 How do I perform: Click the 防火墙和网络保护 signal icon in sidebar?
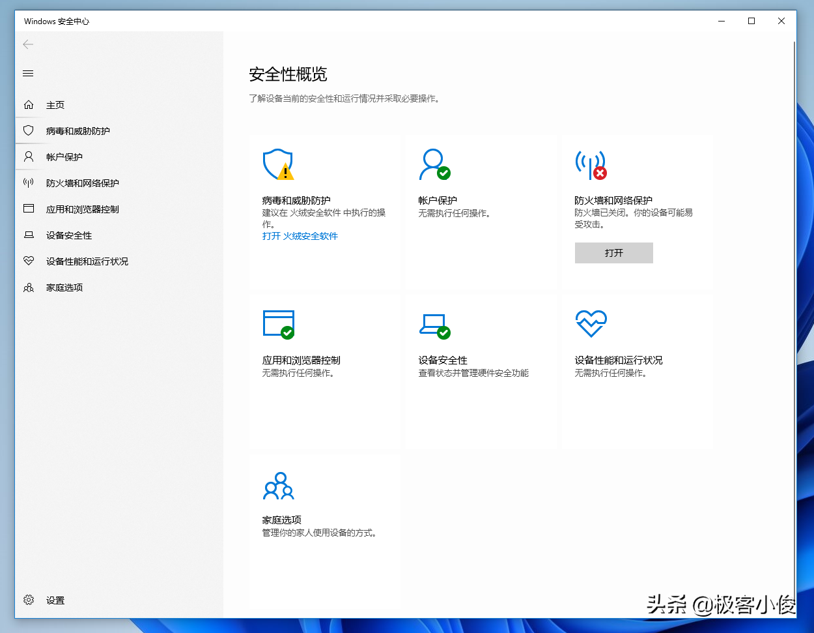[29, 183]
